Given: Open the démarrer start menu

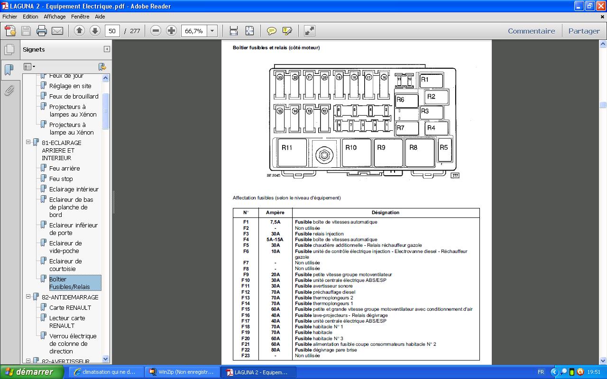Looking at the screenshot, I should pos(32,372).
